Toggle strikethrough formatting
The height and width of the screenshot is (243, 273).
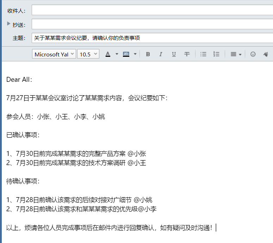(x=187, y=54)
